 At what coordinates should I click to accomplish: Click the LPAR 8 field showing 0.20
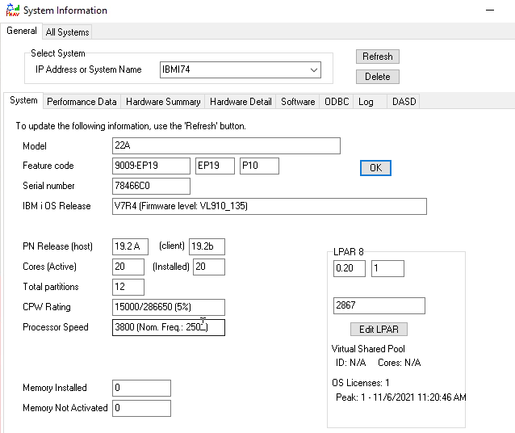[x=350, y=269]
